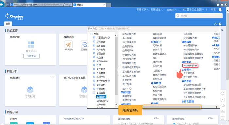Open the 仓库列表 link
229x125 pixels.
pyautogui.click(x=188, y=34)
